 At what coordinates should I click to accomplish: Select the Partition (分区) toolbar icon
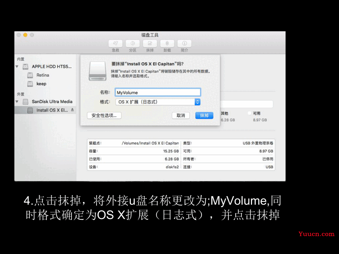click(x=133, y=43)
